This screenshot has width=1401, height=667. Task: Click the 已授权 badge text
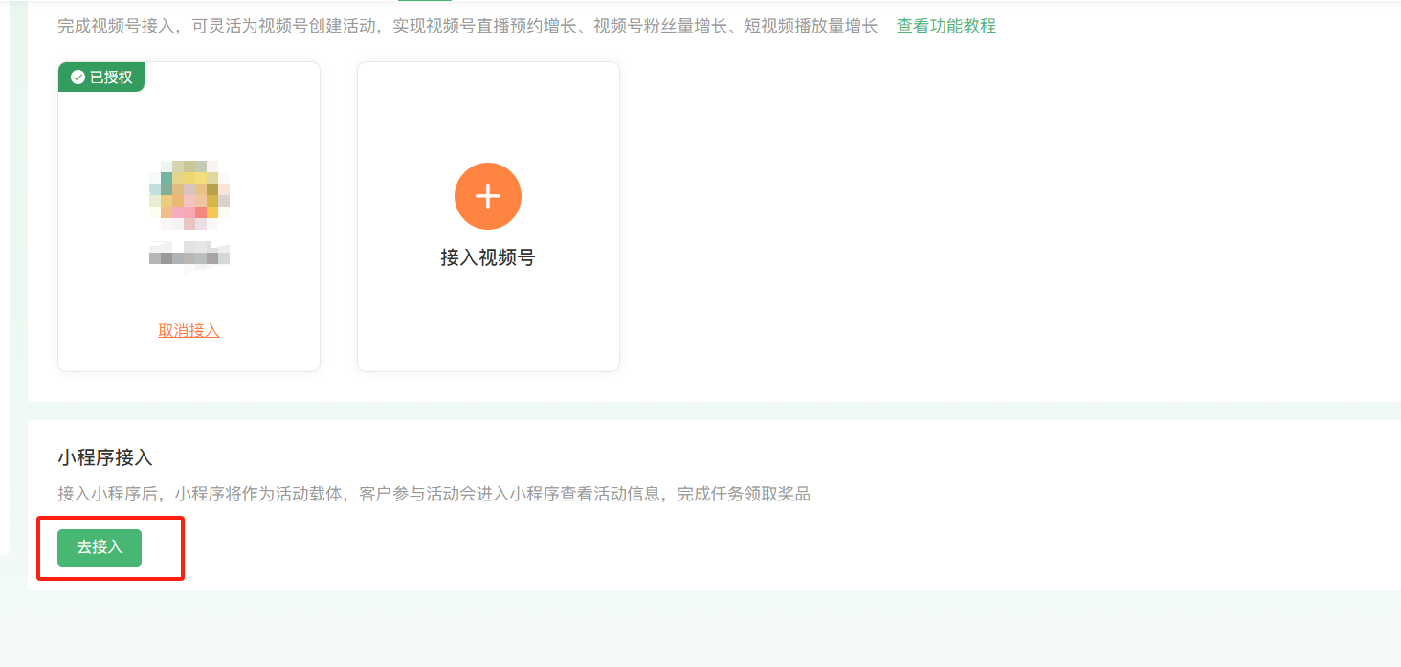click(x=111, y=78)
